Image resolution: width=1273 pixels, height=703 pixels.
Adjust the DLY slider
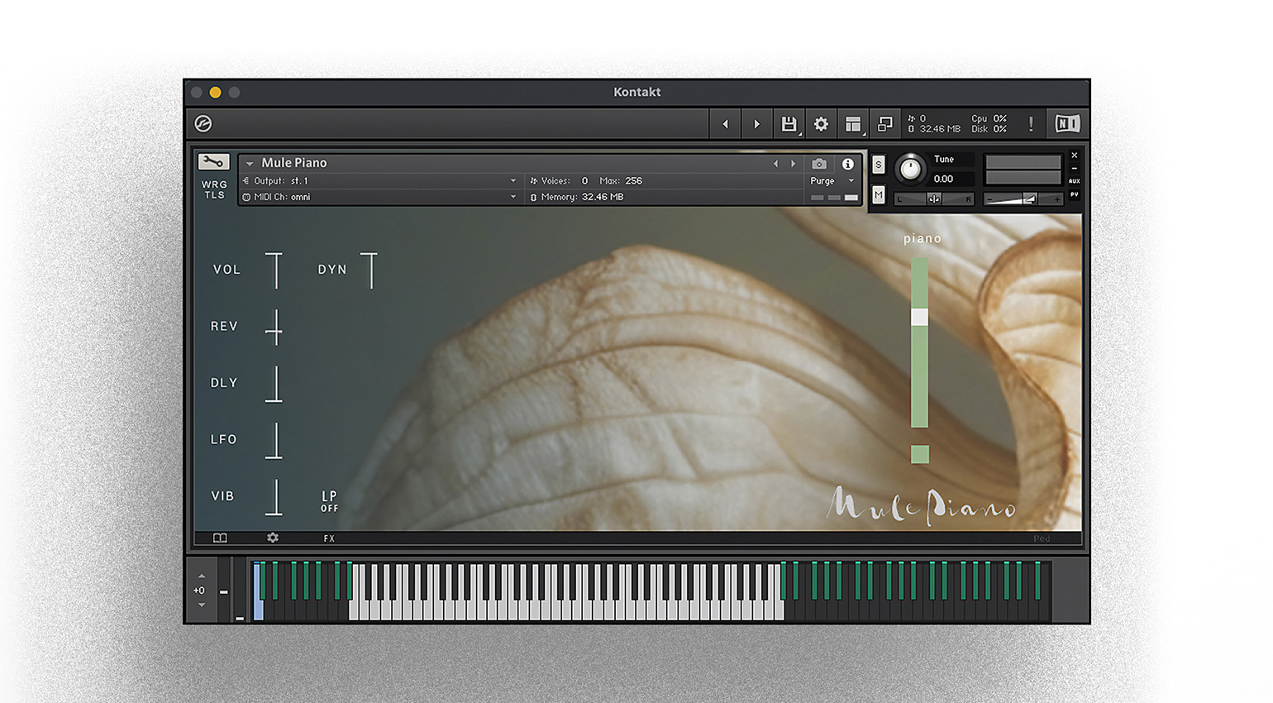(x=274, y=384)
